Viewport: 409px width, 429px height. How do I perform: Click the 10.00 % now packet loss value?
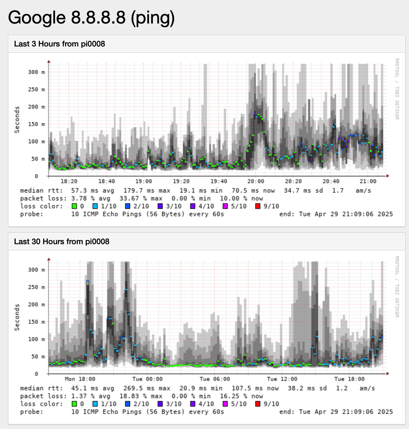coord(241,199)
